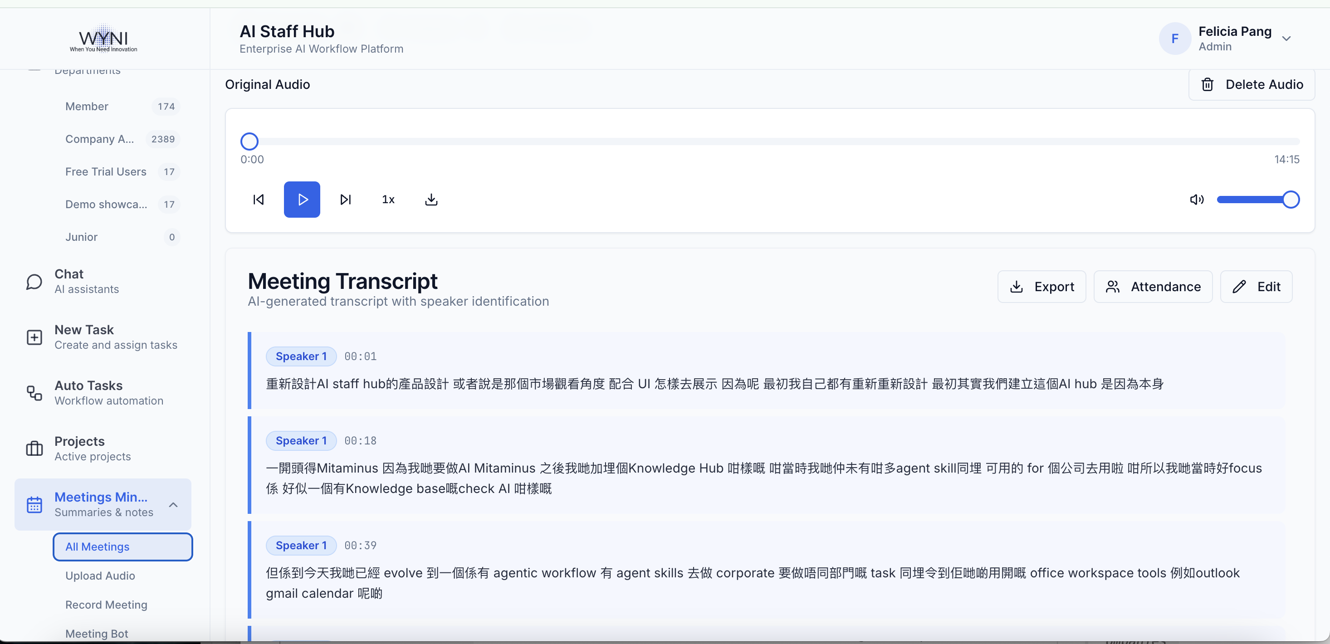Skip back to previous segment
1330x644 pixels.
(259, 199)
